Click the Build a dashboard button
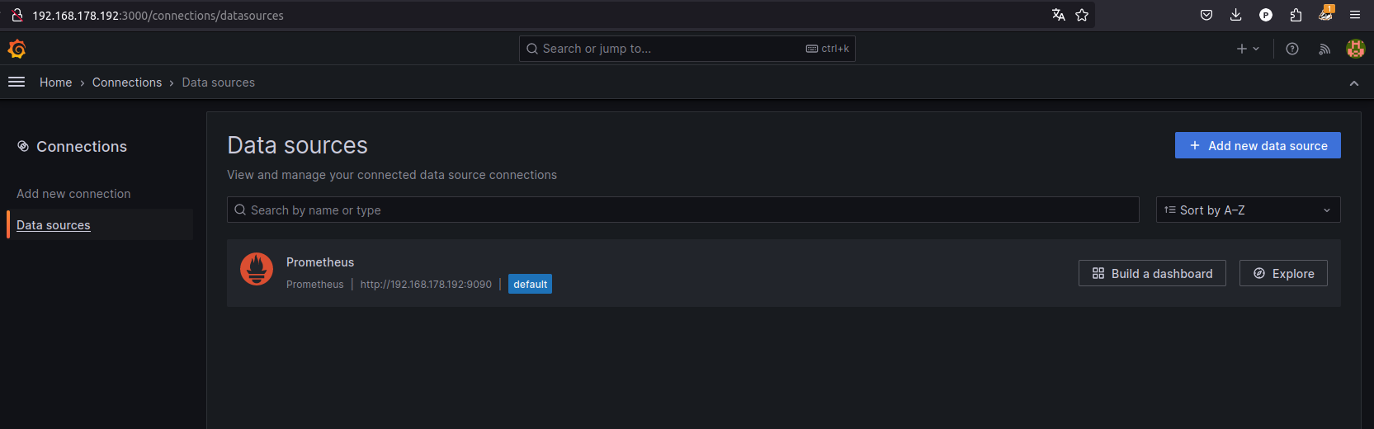Image resolution: width=1374 pixels, height=429 pixels. click(1152, 274)
